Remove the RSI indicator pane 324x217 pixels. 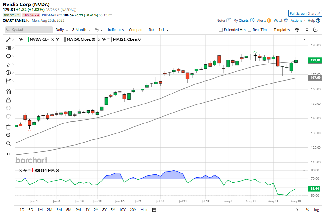20,170
